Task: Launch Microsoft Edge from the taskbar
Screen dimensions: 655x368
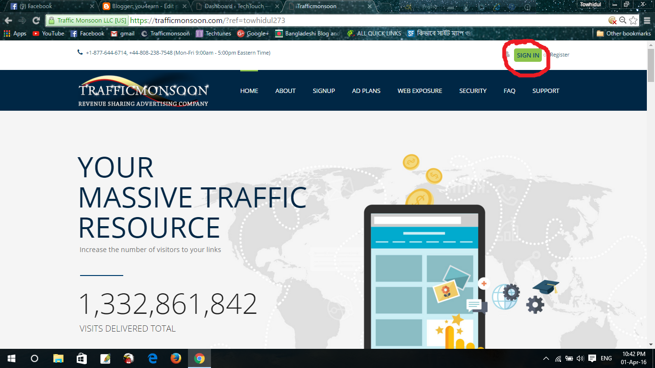Action: (x=153, y=358)
